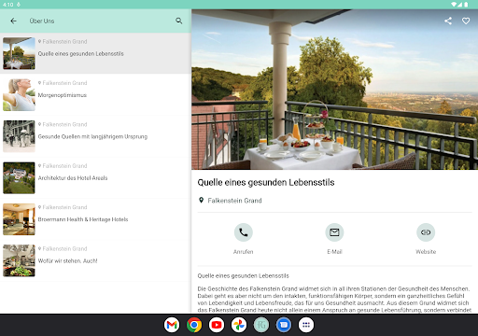Image resolution: width=478 pixels, height=336 pixels.
Task: Launch Chrome from the dock
Action: point(194,325)
